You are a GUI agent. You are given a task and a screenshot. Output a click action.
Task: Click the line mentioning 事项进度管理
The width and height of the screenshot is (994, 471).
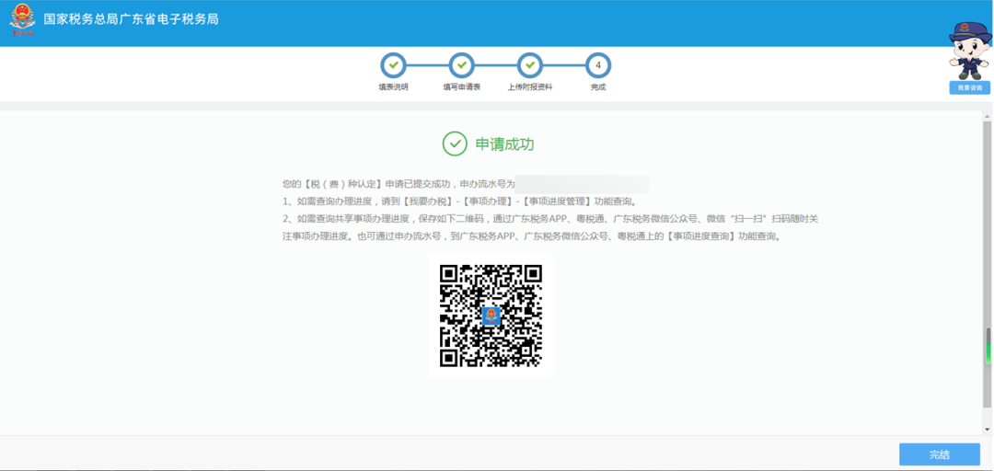[x=459, y=202]
